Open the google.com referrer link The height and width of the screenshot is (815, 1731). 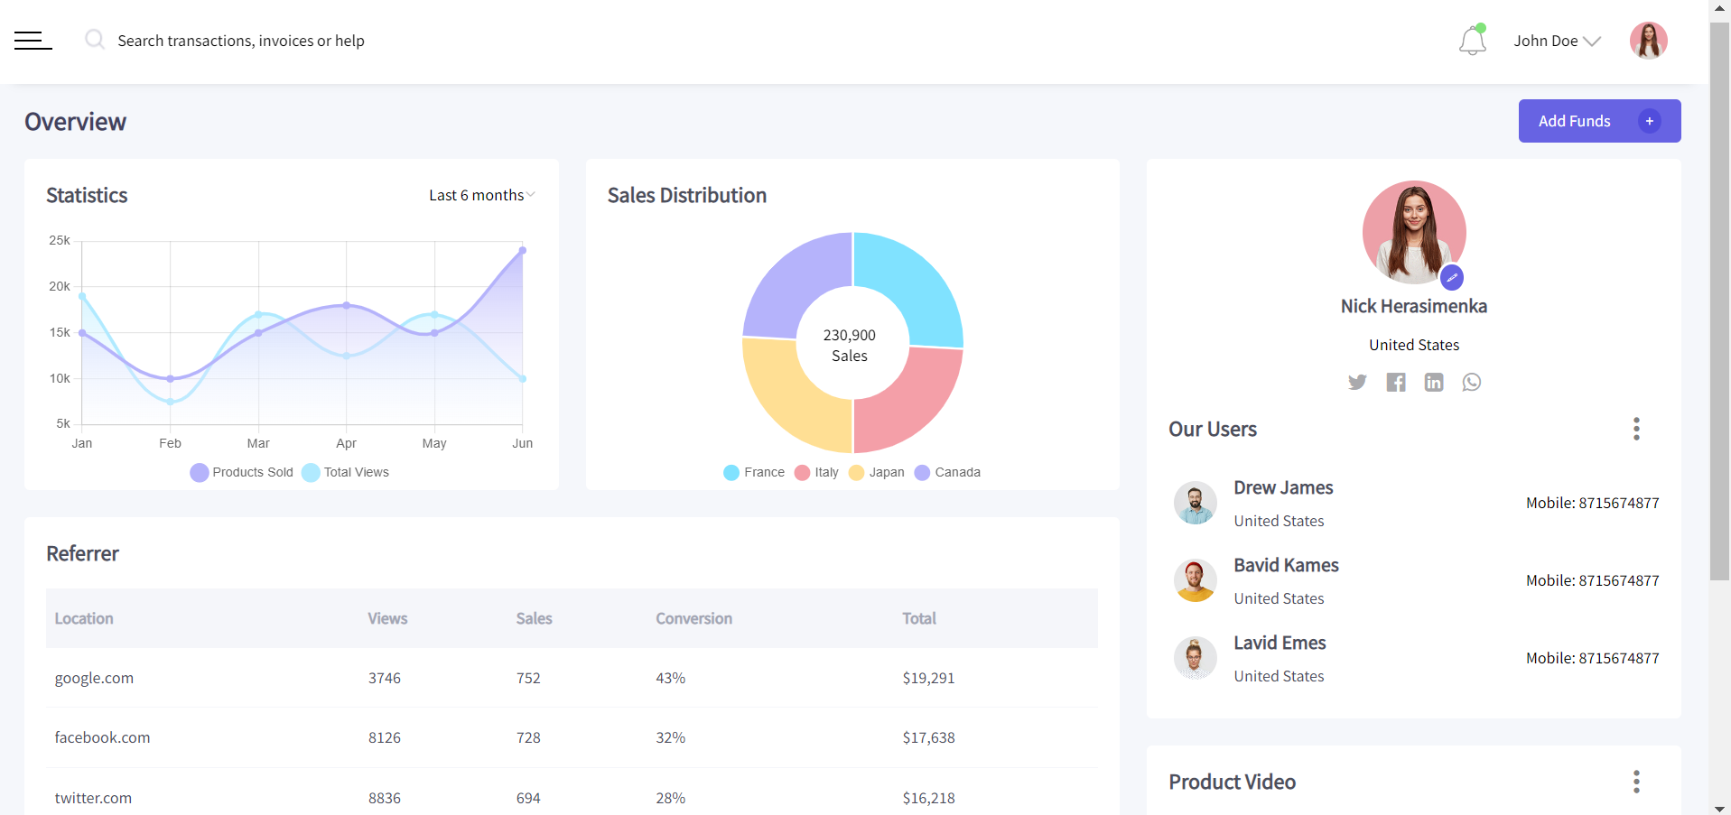click(x=94, y=678)
